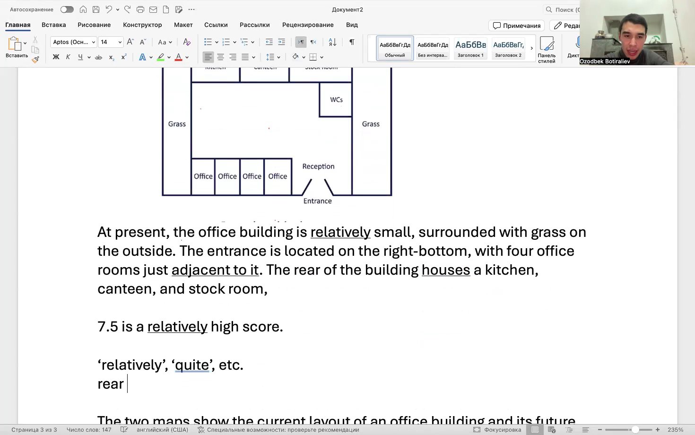Click the print icon in title bar

140,9
